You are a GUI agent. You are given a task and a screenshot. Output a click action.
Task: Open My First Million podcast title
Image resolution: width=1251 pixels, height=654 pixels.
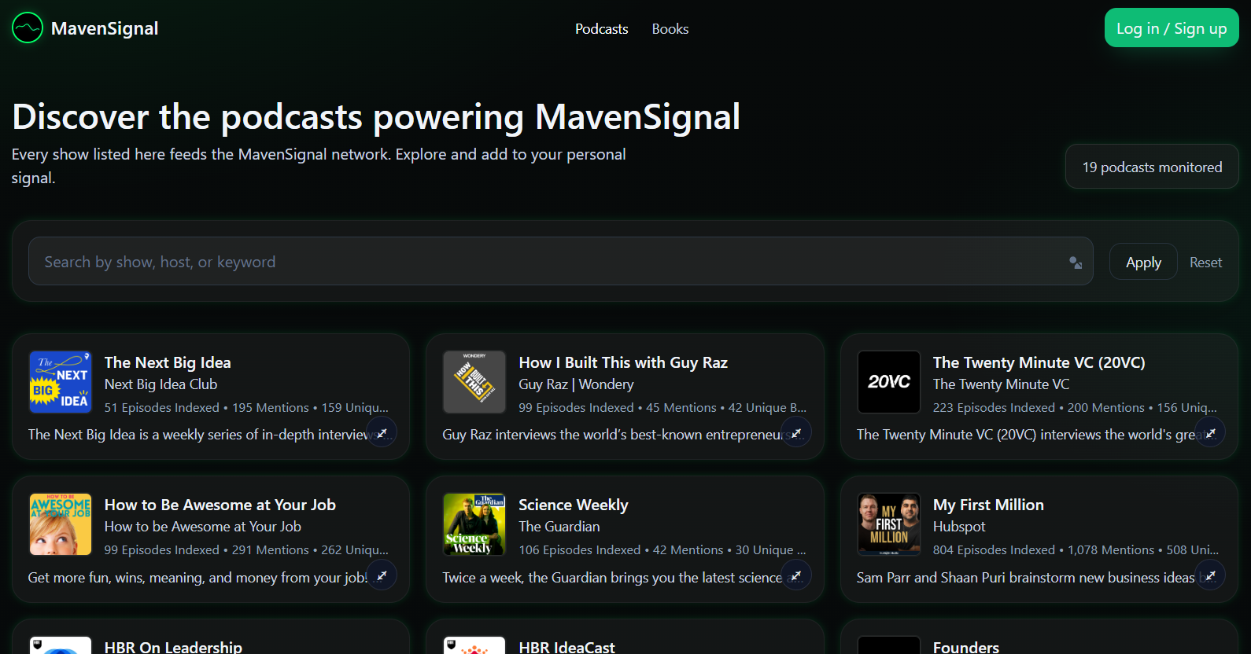[988, 505]
